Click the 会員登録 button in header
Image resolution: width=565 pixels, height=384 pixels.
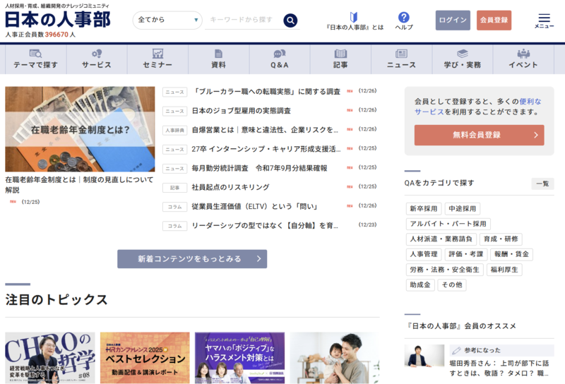coord(494,20)
